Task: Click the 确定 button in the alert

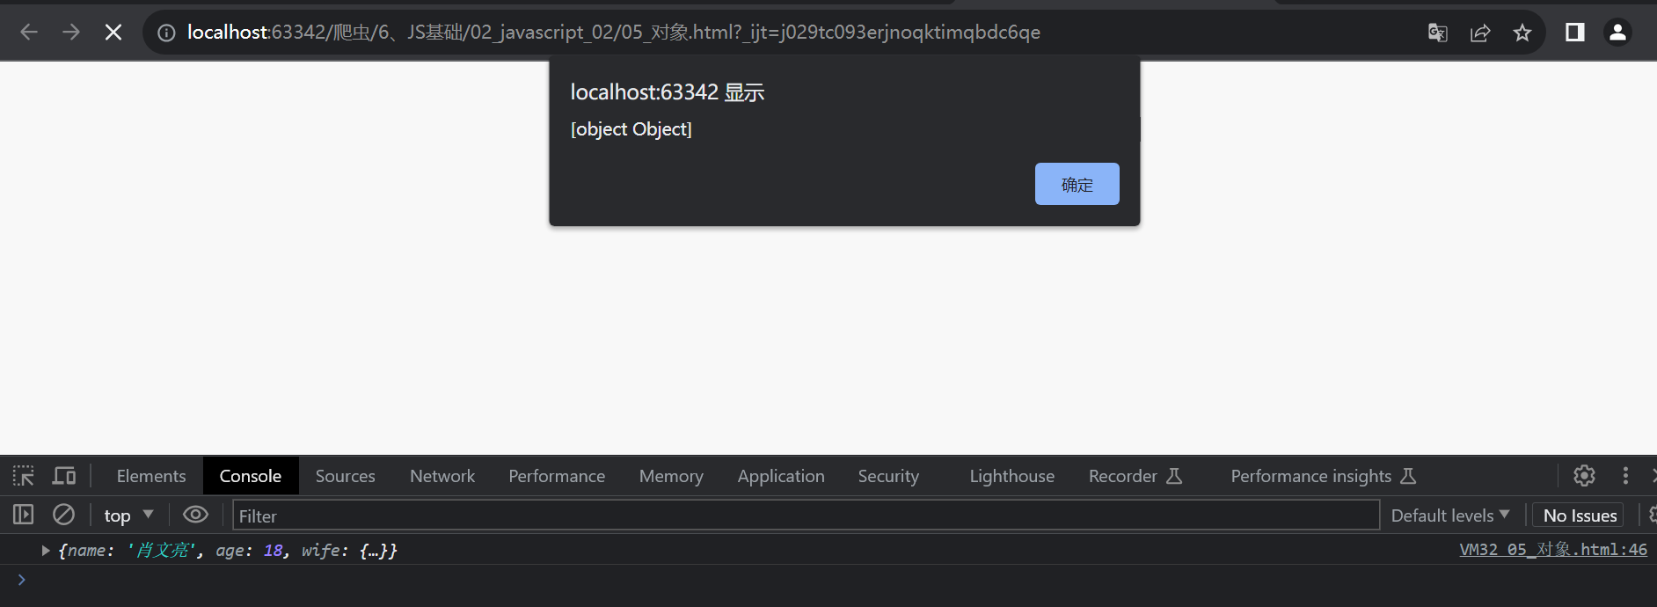Action: tap(1077, 184)
